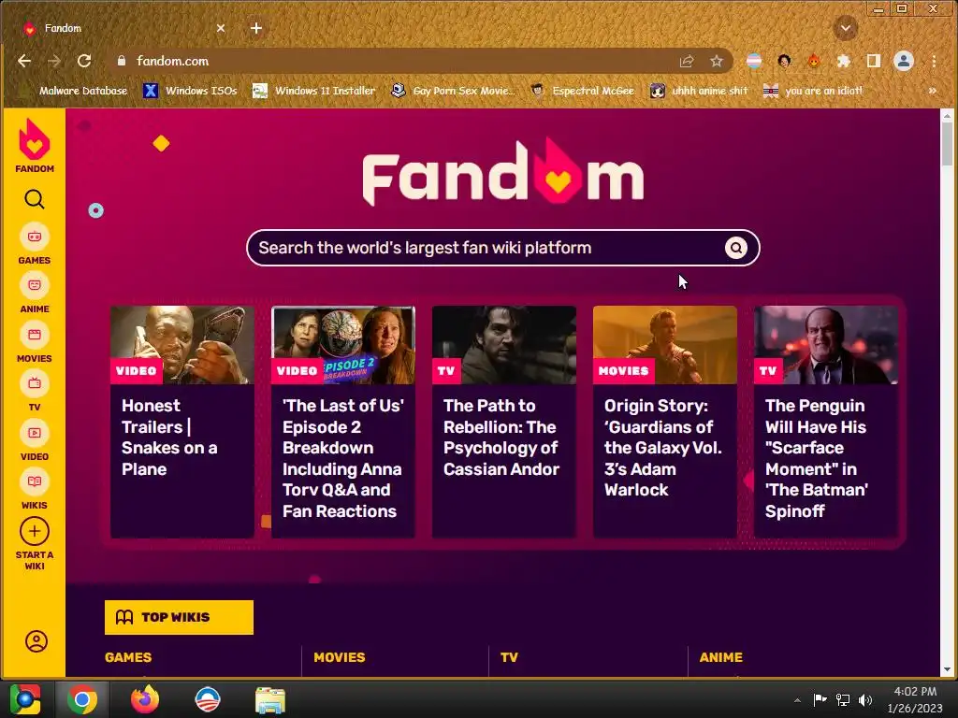Viewport: 958px width, 718px height.
Task: Click the MOVIES tag on Guardians card
Action: 623,370
